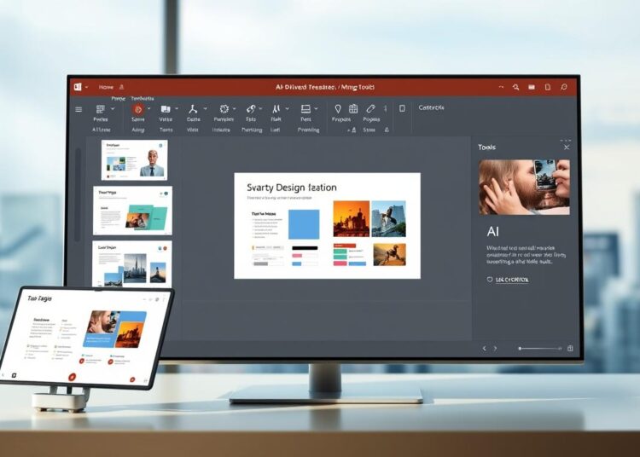Click the search magnifier in title bar

[515, 87]
